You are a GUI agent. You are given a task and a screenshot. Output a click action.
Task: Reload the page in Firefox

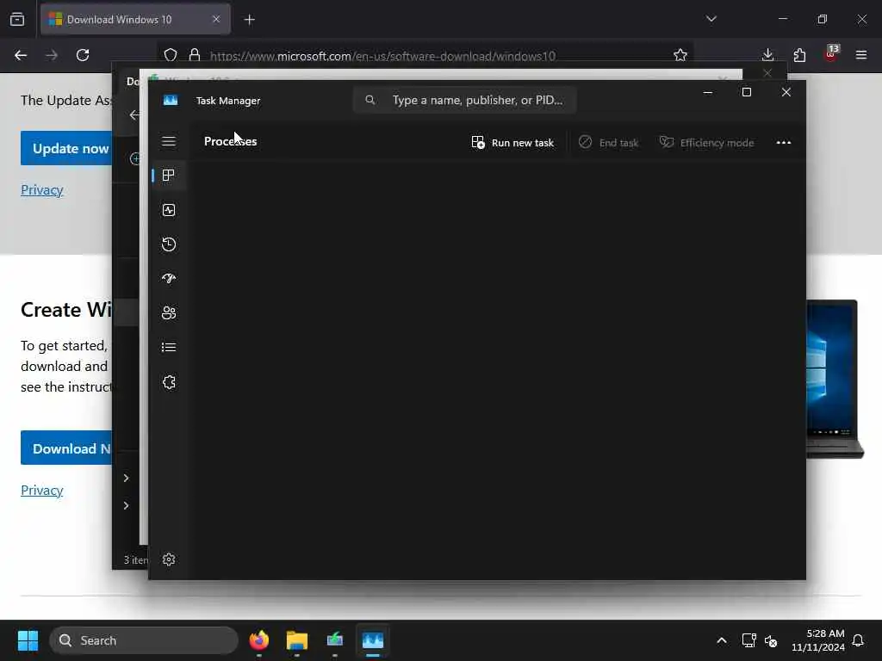point(83,55)
